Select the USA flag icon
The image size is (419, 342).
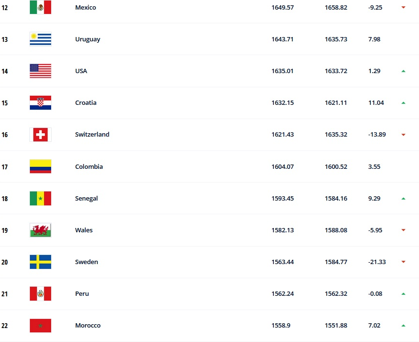tap(41, 71)
